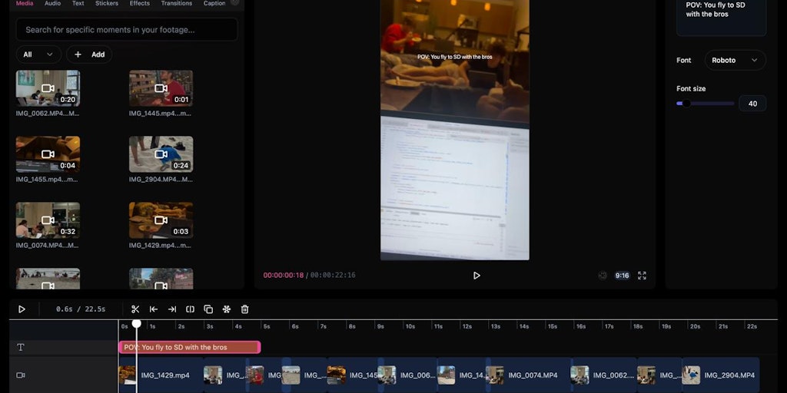Select the IMG_1429.mp4 media thumbnail
787x393 pixels.
161,220
